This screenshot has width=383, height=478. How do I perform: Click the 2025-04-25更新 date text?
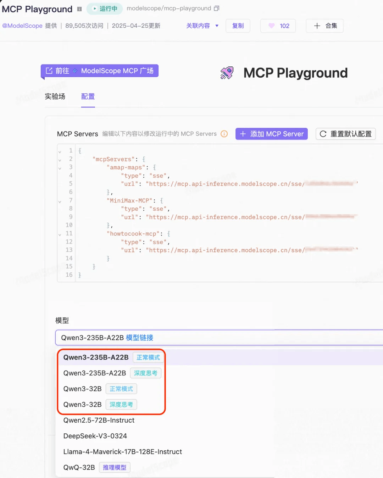pos(136,26)
